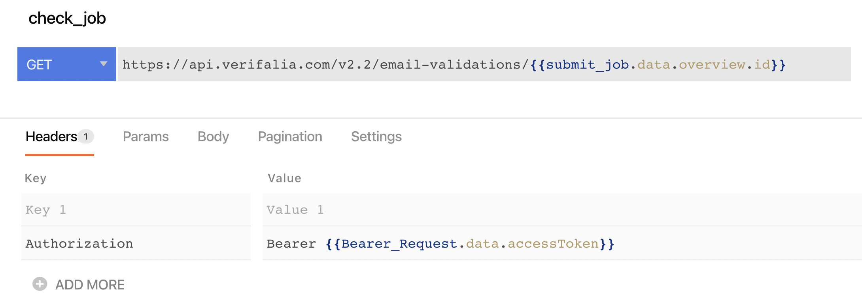Click the empty Value 1 field
Screen dimensions: 862x306
coord(561,210)
